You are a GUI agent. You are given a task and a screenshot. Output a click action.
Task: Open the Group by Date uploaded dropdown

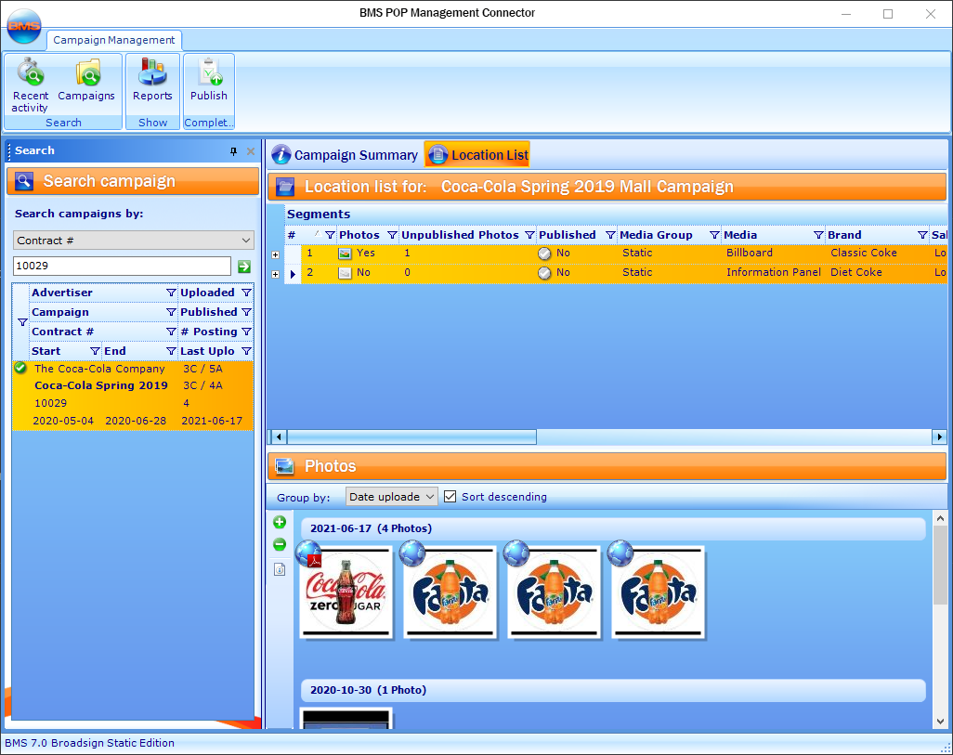tap(391, 497)
